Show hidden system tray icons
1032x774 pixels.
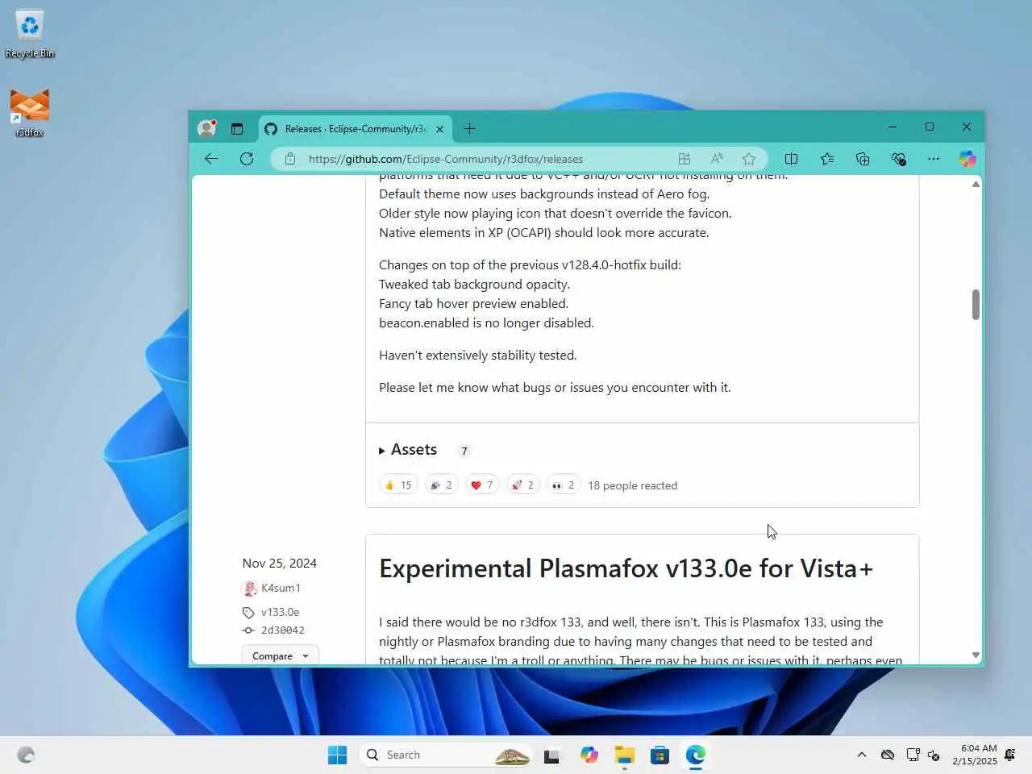point(862,755)
